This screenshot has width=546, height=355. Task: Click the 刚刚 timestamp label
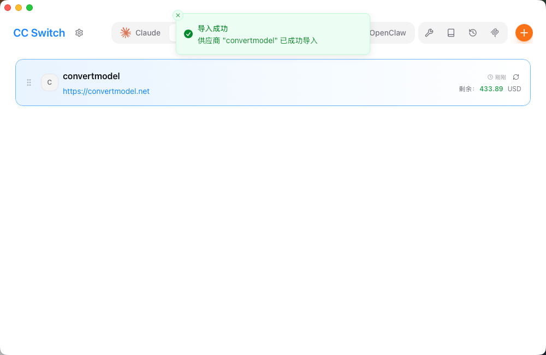[x=500, y=76]
